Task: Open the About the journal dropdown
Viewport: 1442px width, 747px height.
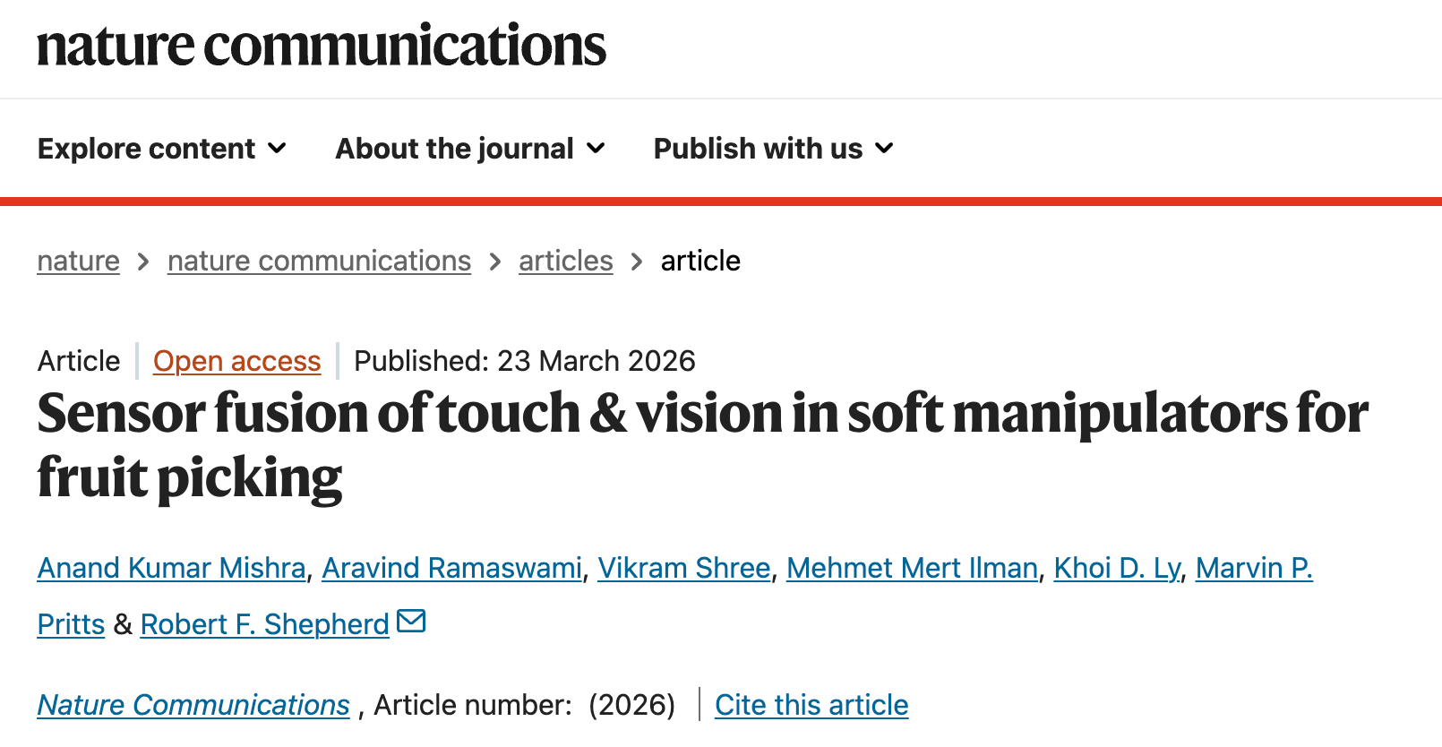Action: (x=470, y=149)
